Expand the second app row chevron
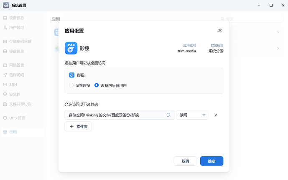Screen dimensions: 288x180 [278, 48]
